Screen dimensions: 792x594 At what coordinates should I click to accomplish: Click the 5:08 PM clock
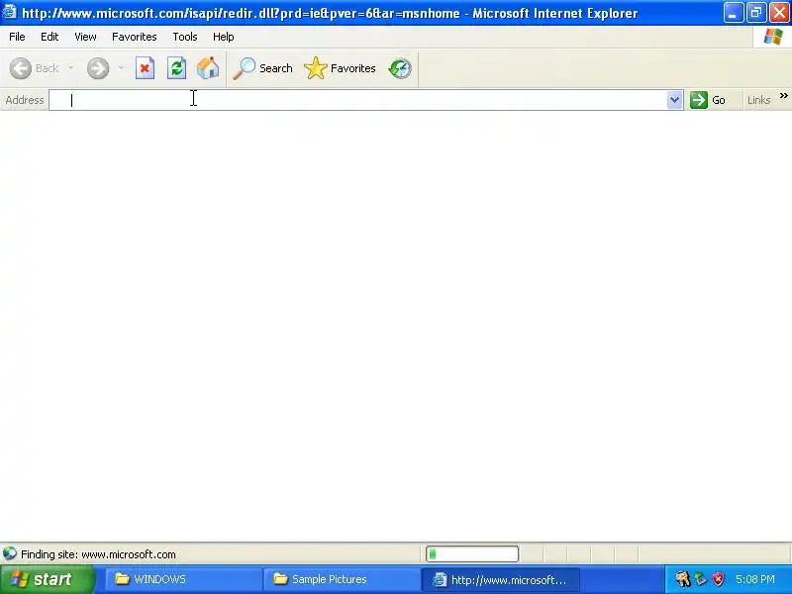755,579
